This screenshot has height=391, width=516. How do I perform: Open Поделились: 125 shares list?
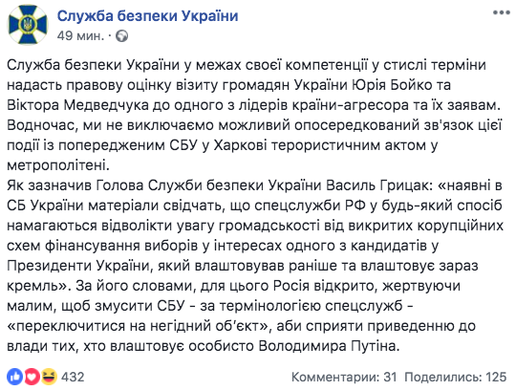(456, 377)
